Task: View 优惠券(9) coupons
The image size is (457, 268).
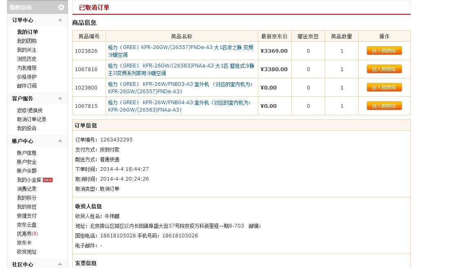Action: pyautogui.click(x=27, y=234)
